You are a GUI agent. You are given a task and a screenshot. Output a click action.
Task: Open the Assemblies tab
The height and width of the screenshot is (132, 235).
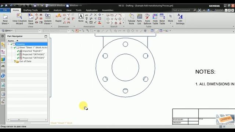[108, 10]
